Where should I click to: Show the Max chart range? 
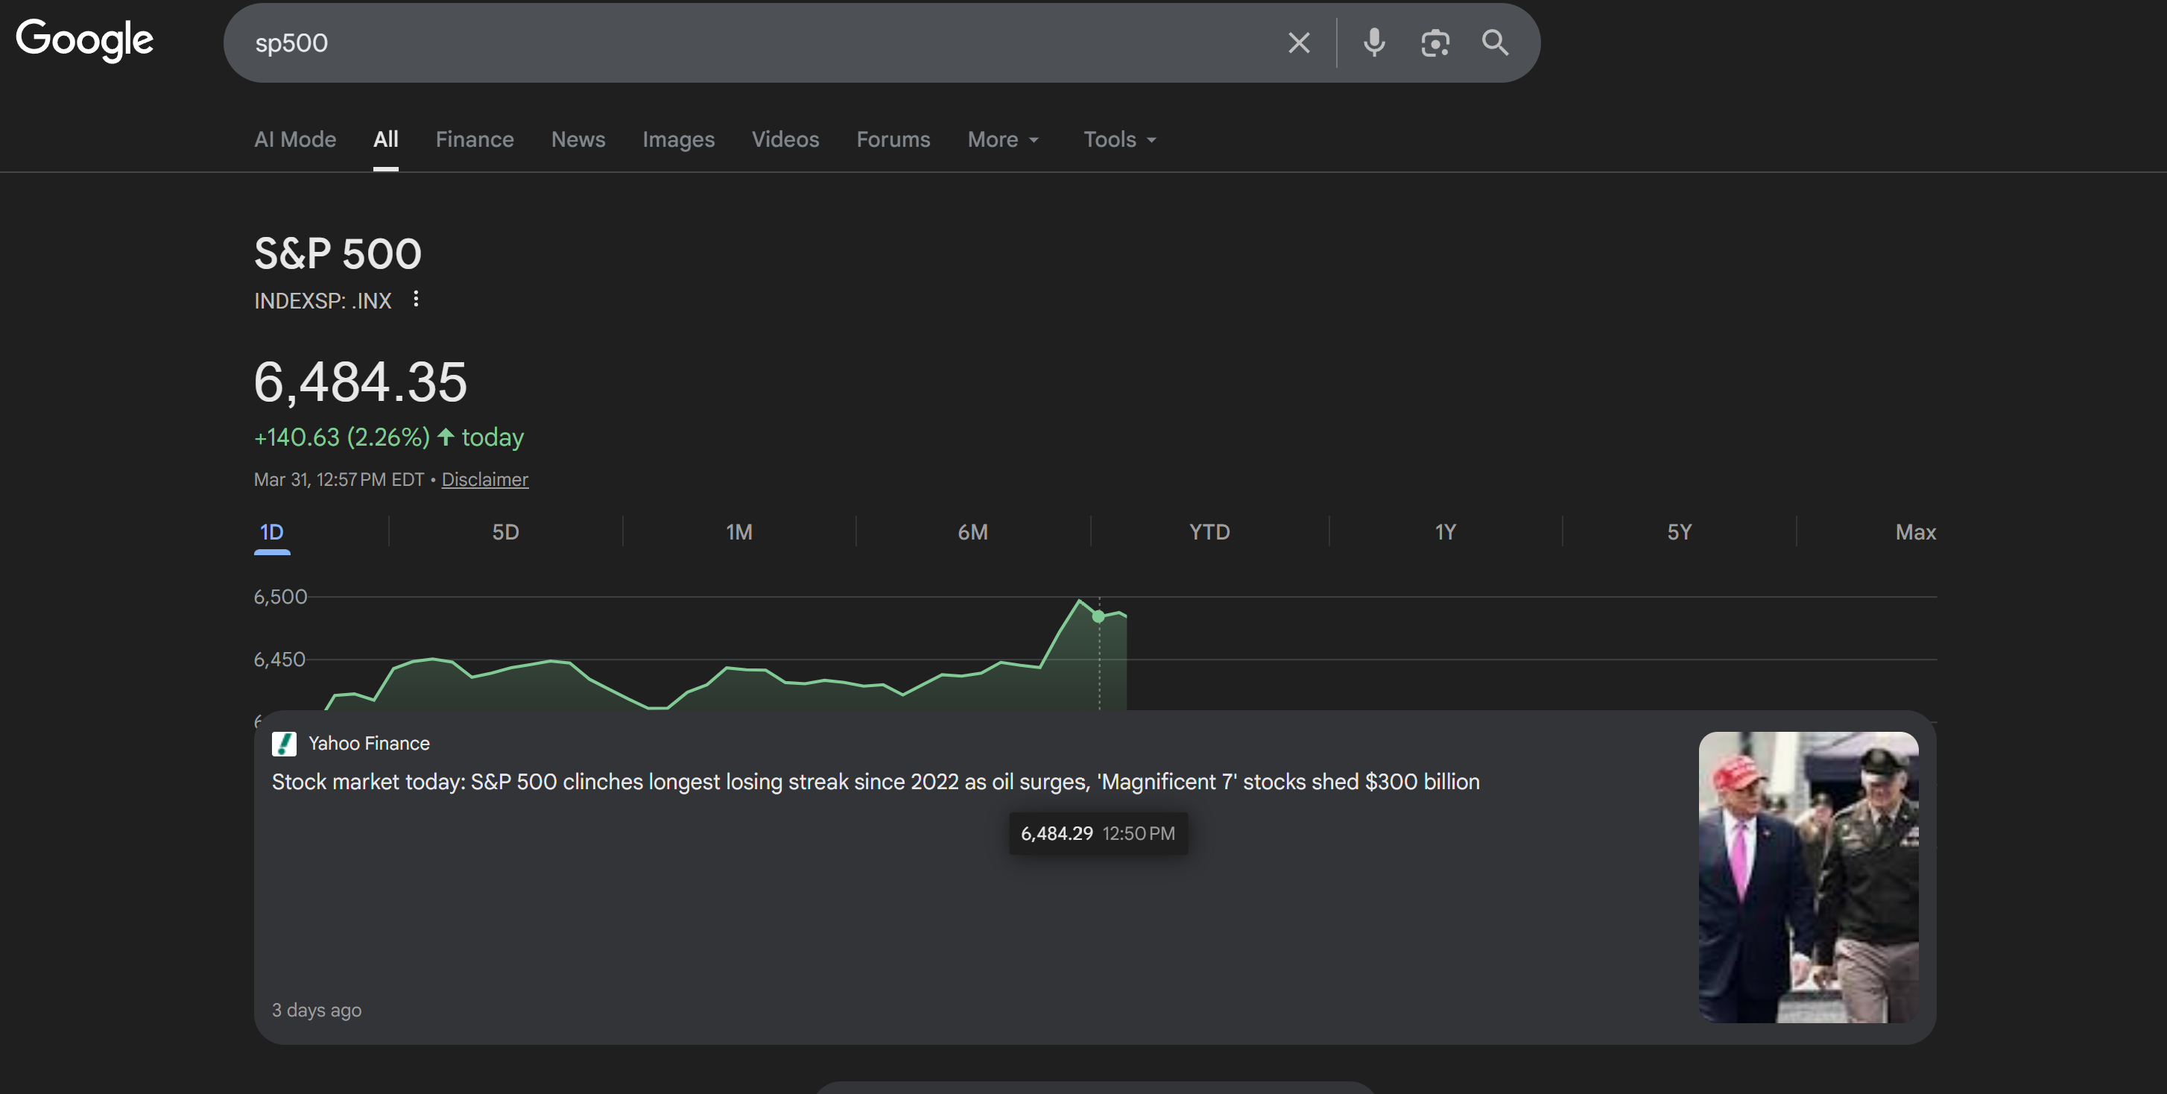pos(1914,532)
